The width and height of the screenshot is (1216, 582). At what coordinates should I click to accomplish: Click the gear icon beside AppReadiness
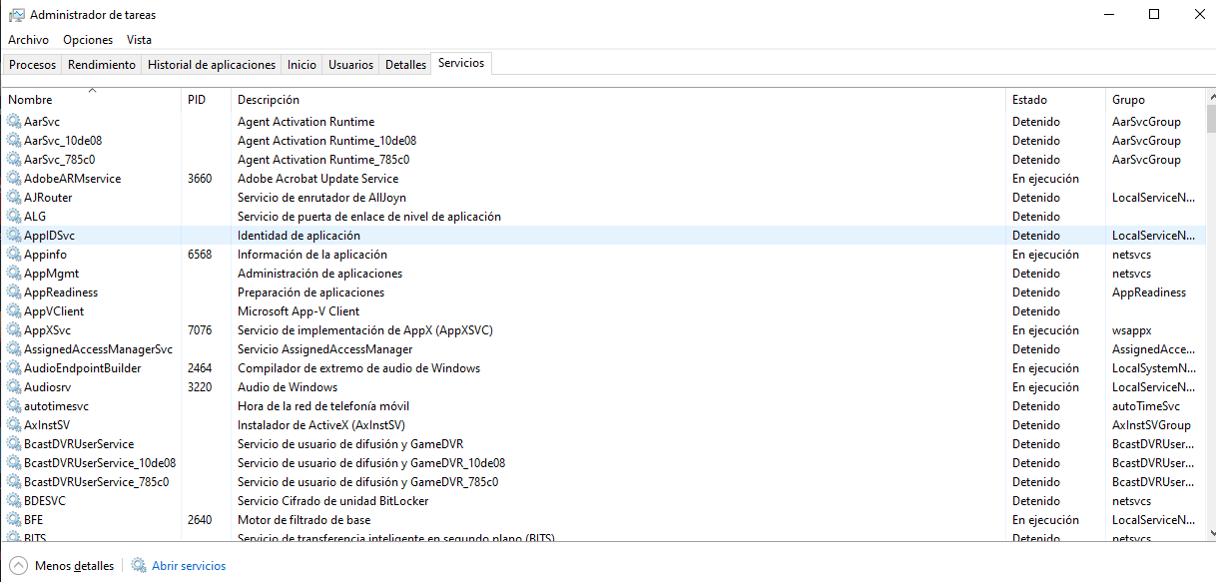pos(14,292)
